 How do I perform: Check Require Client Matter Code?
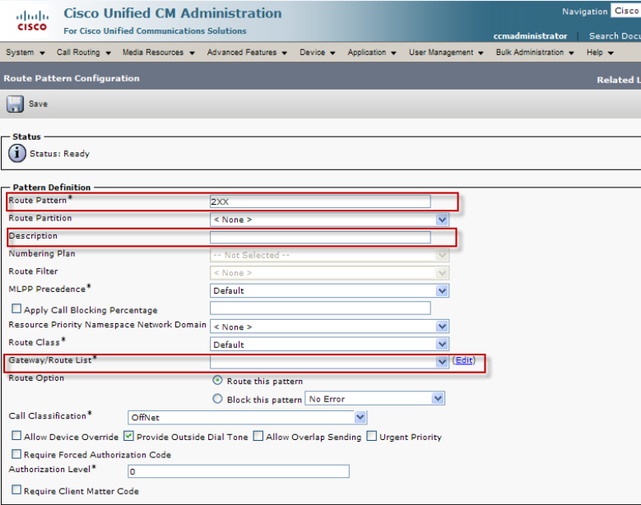click(16, 489)
